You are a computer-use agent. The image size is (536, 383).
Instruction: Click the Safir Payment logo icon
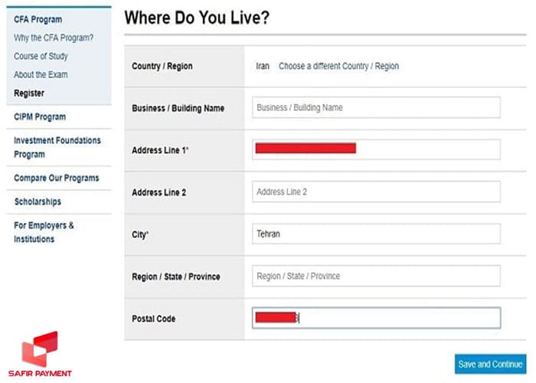point(39,349)
